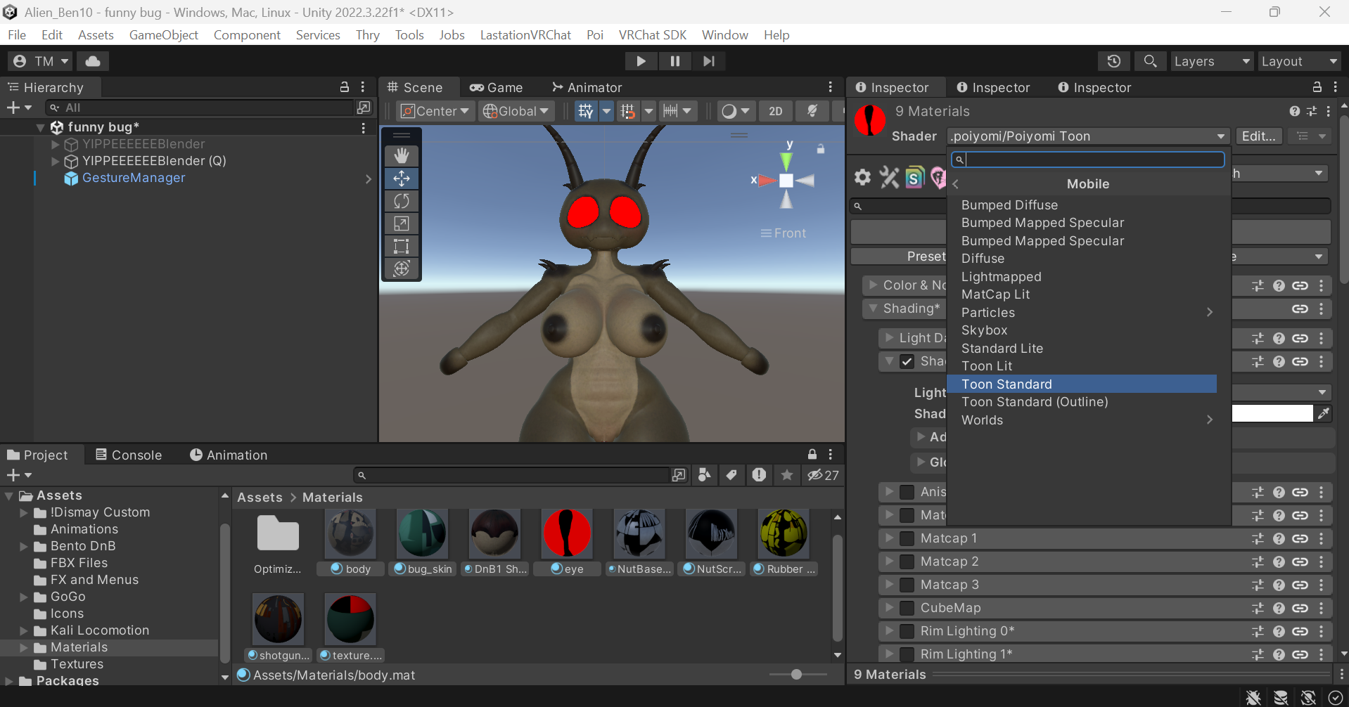Viewport: 1349px width, 707px height.
Task: Select GestureManager in Hierarchy
Action: click(x=134, y=178)
